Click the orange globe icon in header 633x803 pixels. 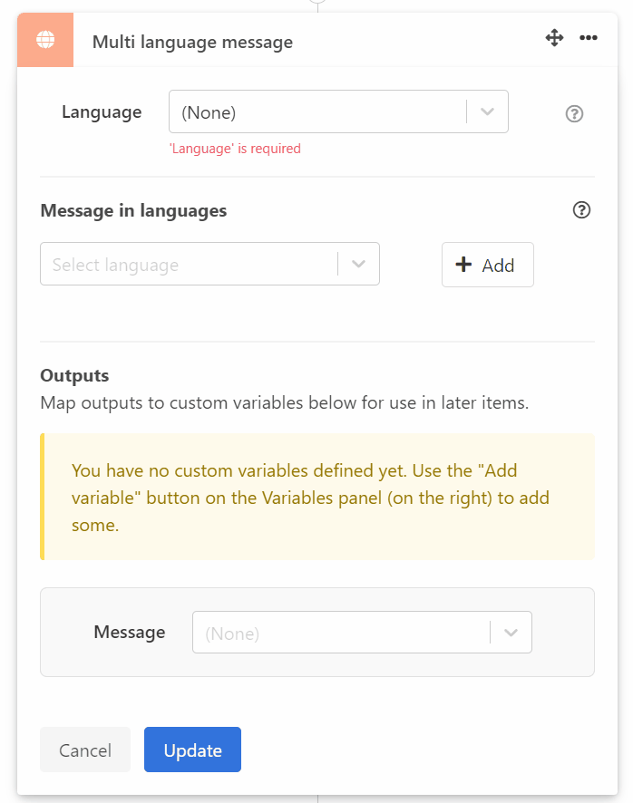(45, 40)
